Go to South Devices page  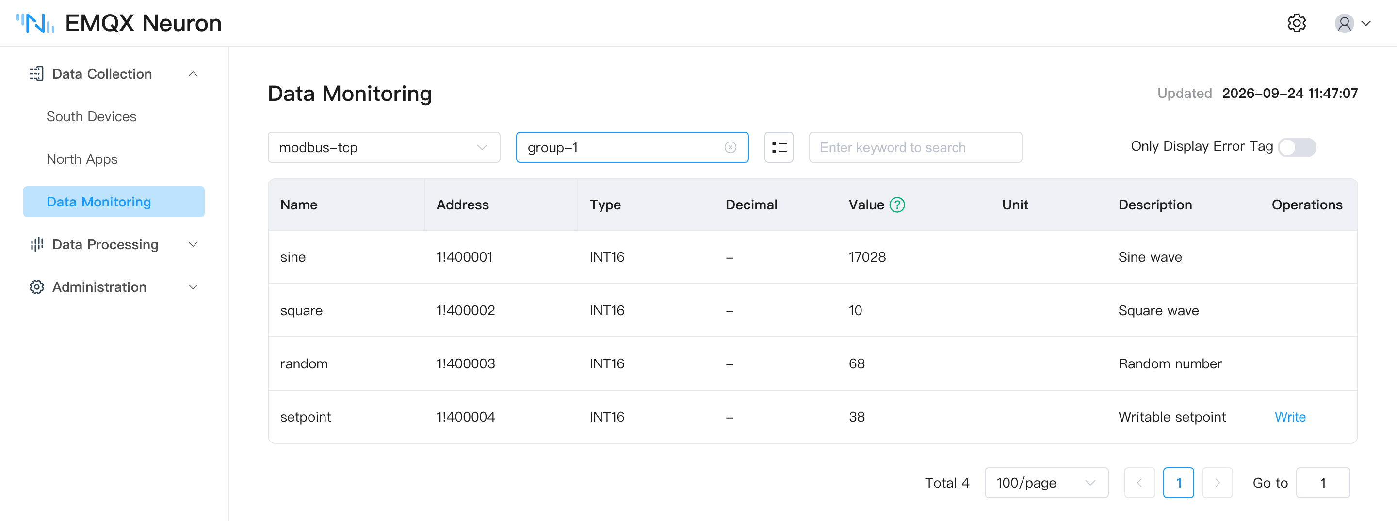click(x=92, y=116)
